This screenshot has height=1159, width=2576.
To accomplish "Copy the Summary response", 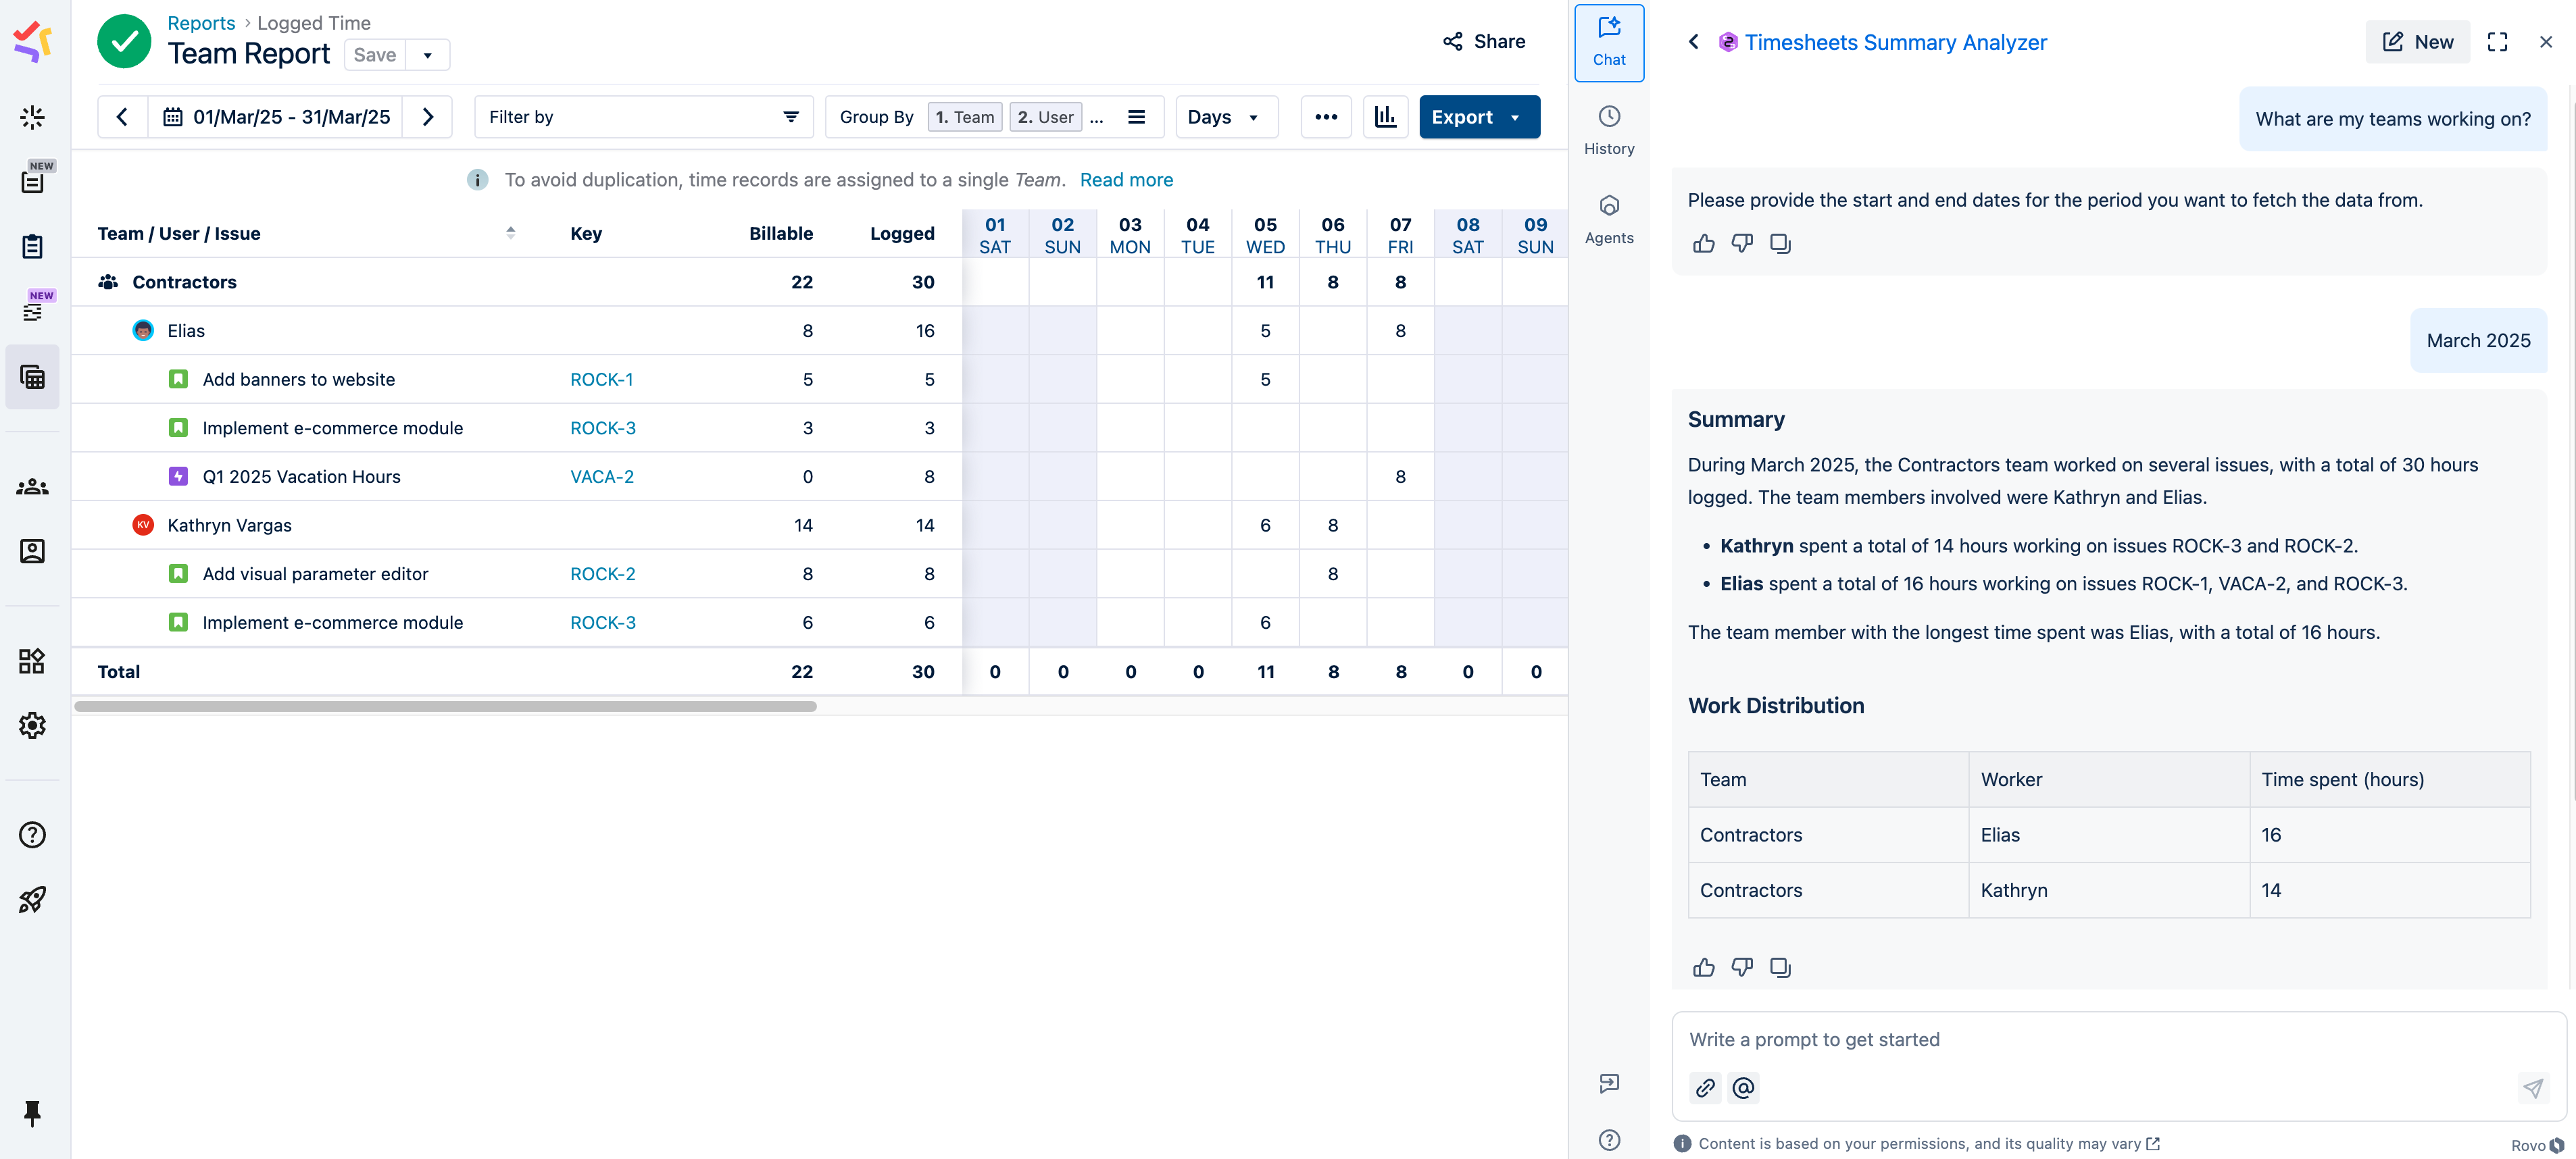I will tap(1780, 967).
